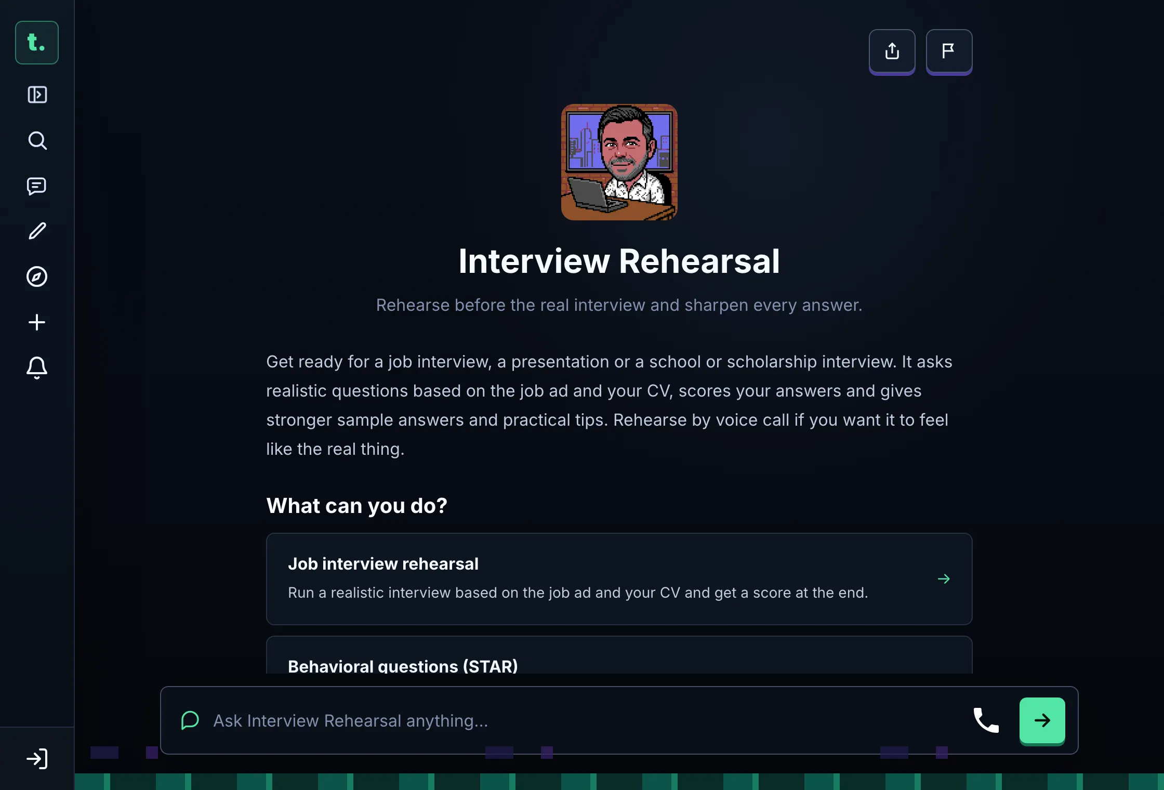Send message with the green arrow button

1042,721
